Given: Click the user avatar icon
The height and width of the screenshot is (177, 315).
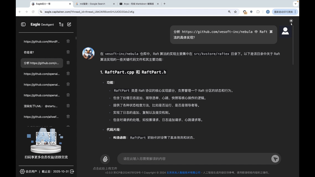Looking at the screenshot, I should [285, 31].
